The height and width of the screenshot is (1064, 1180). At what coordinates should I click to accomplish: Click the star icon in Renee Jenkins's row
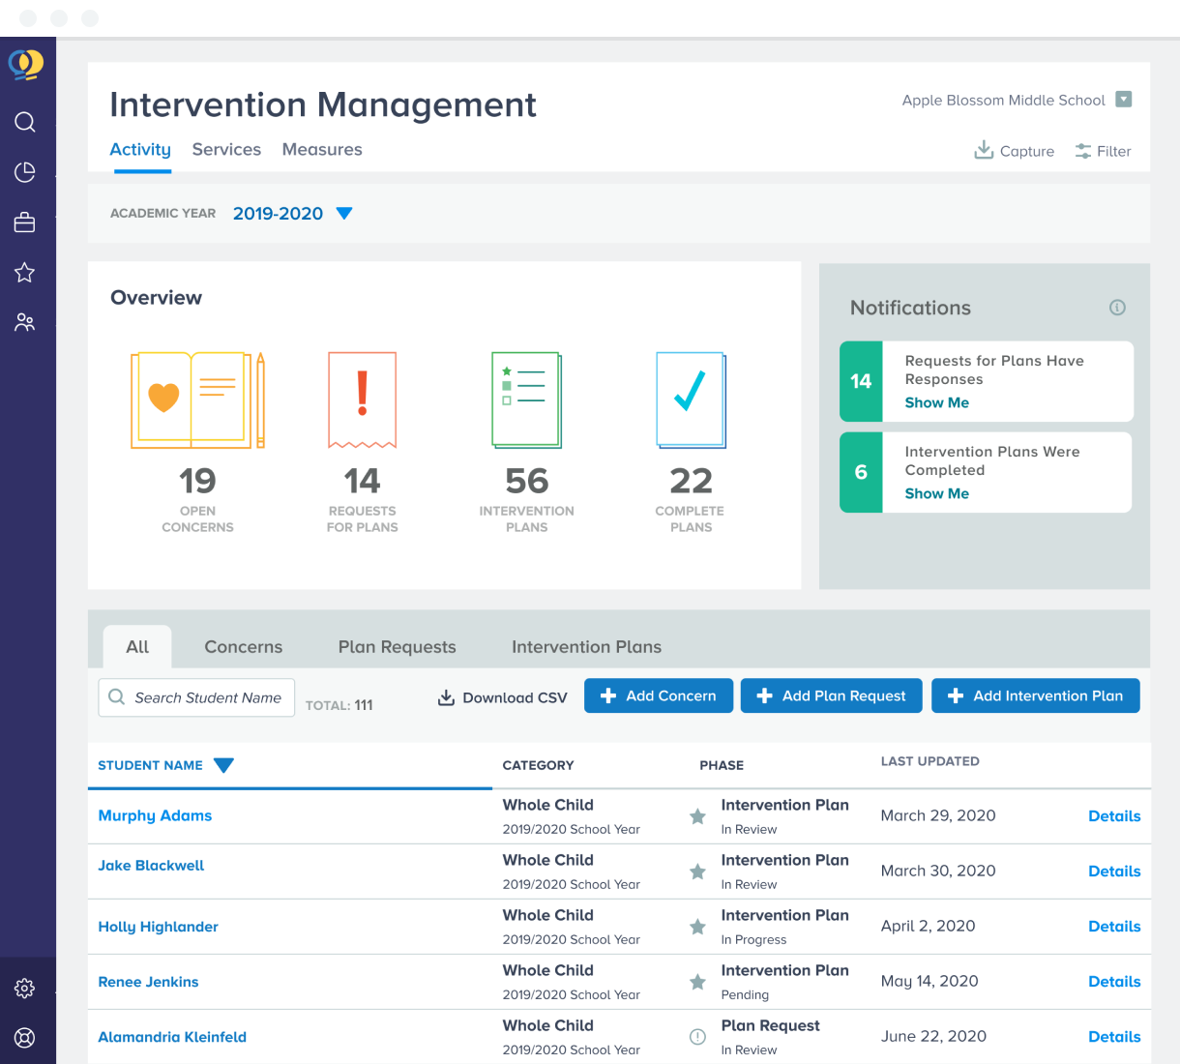click(x=697, y=982)
